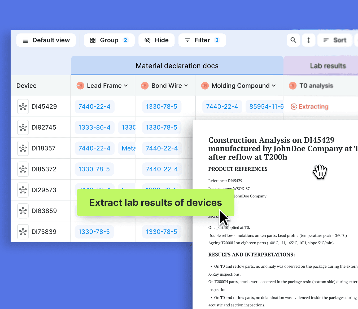Click Bond Wire tag 1330-78-5 in DI92745 row
Screen dimensions: 358x309
point(161,127)
